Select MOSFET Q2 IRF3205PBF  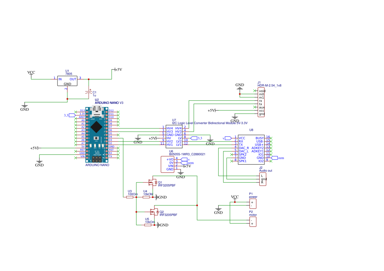(x=154, y=212)
